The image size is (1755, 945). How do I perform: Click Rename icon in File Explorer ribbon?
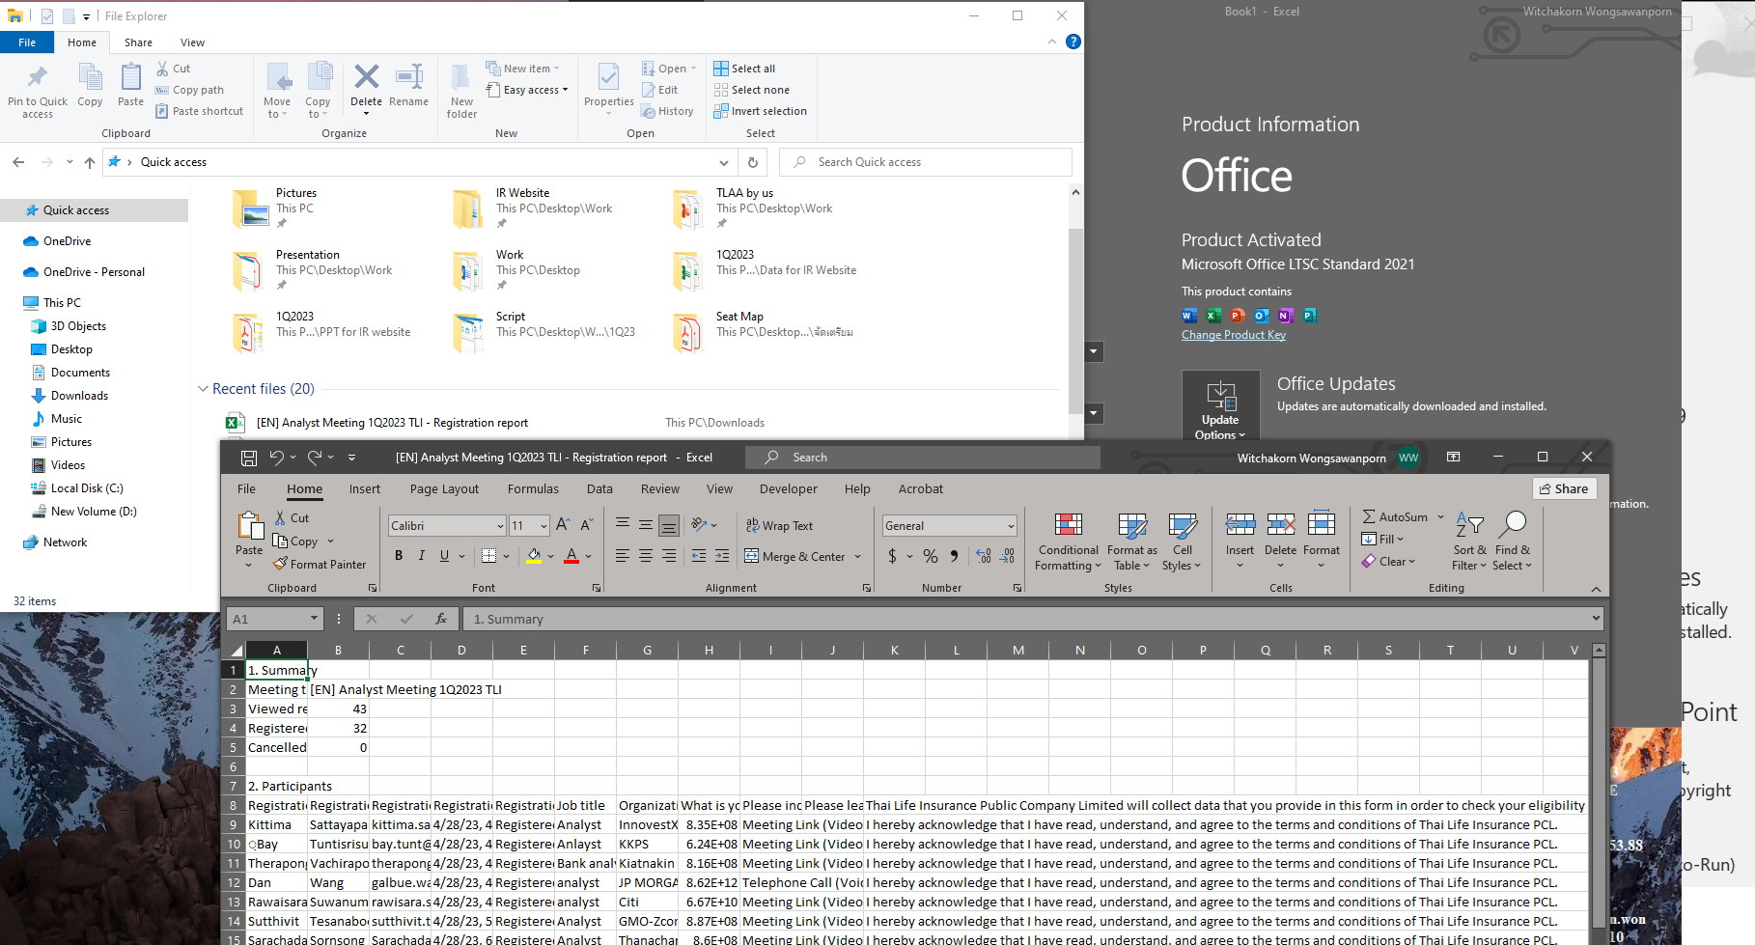coord(409,77)
